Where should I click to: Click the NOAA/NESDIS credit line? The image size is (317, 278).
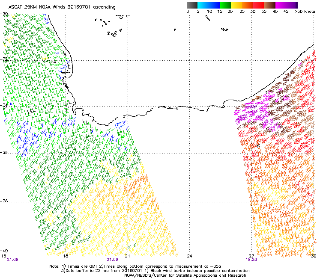point(185,275)
